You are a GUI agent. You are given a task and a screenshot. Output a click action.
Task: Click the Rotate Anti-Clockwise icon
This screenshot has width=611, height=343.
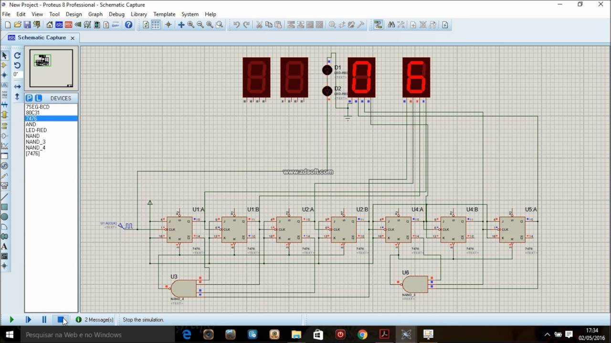(17, 65)
